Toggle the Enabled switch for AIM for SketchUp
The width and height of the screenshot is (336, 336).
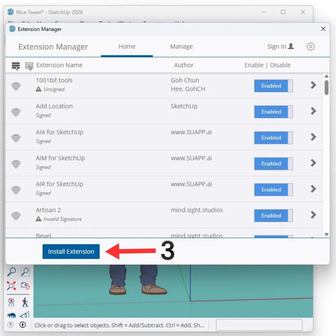tap(273, 164)
